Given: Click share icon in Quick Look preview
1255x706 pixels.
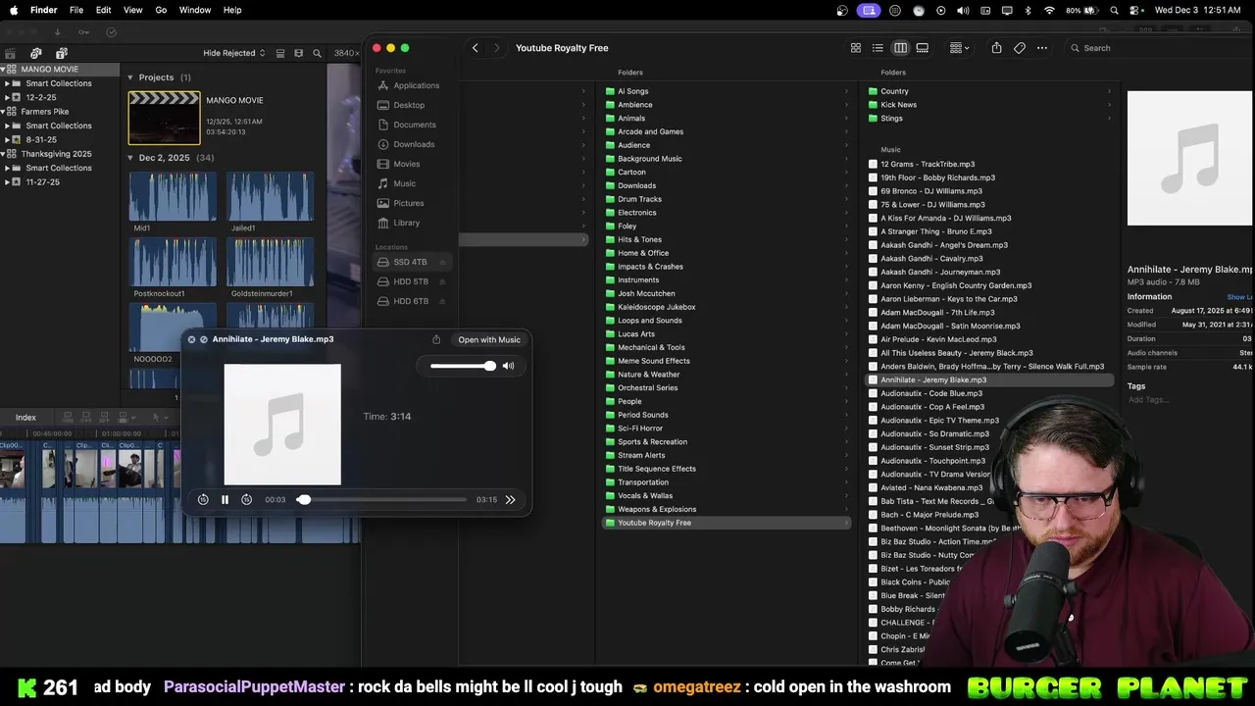Looking at the screenshot, I should [x=436, y=340].
